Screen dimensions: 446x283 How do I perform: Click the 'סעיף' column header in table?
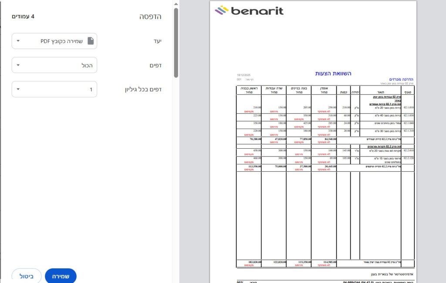408,92
